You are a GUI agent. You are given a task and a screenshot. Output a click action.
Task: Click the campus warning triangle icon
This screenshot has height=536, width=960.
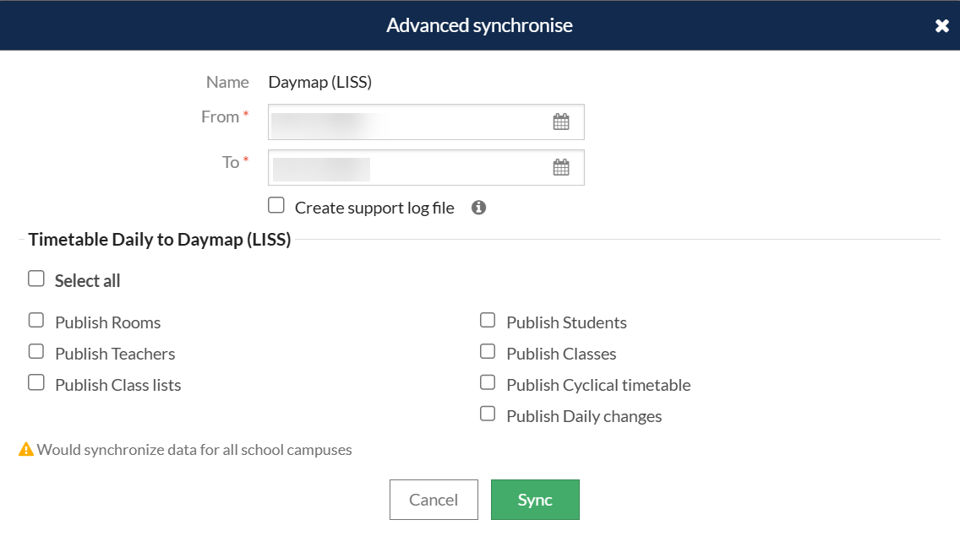26,450
